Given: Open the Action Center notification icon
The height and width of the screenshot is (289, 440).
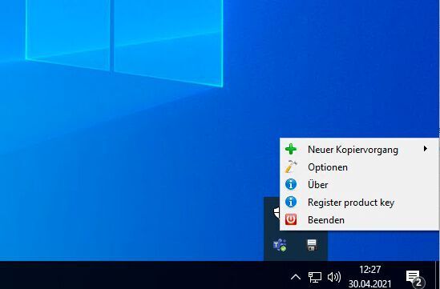Looking at the screenshot, I should [x=414, y=278].
